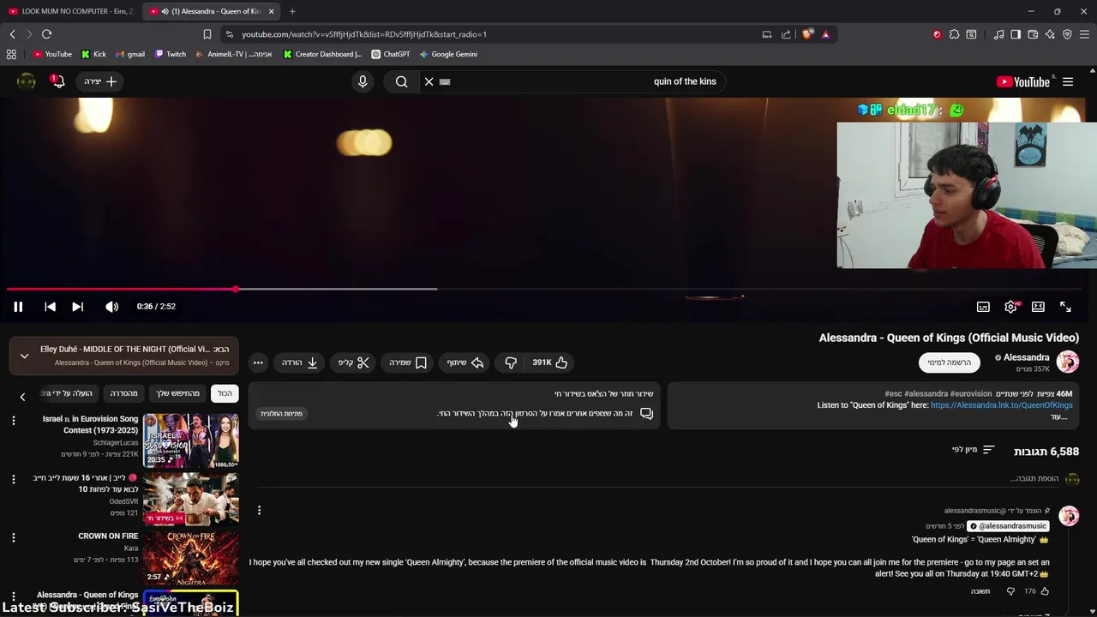Open the Brave Rewards triangle icon
The width and height of the screenshot is (1097, 617).
(x=825, y=34)
